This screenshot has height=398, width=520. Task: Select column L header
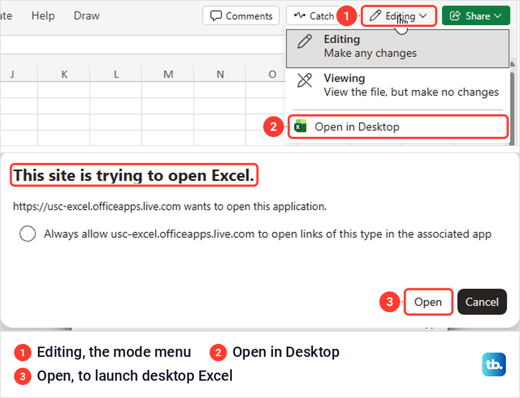[x=116, y=74]
